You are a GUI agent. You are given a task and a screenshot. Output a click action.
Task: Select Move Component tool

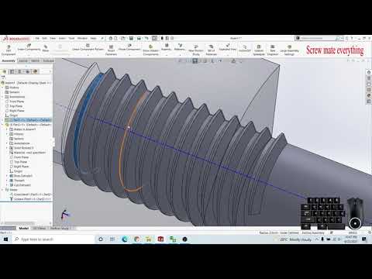(129, 47)
